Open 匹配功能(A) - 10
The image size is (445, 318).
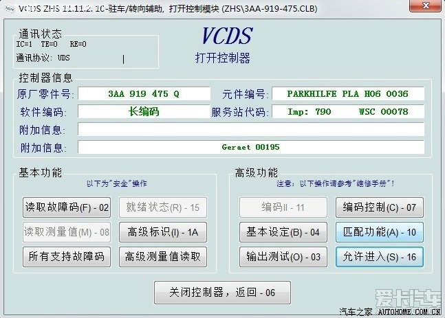(x=379, y=232)
